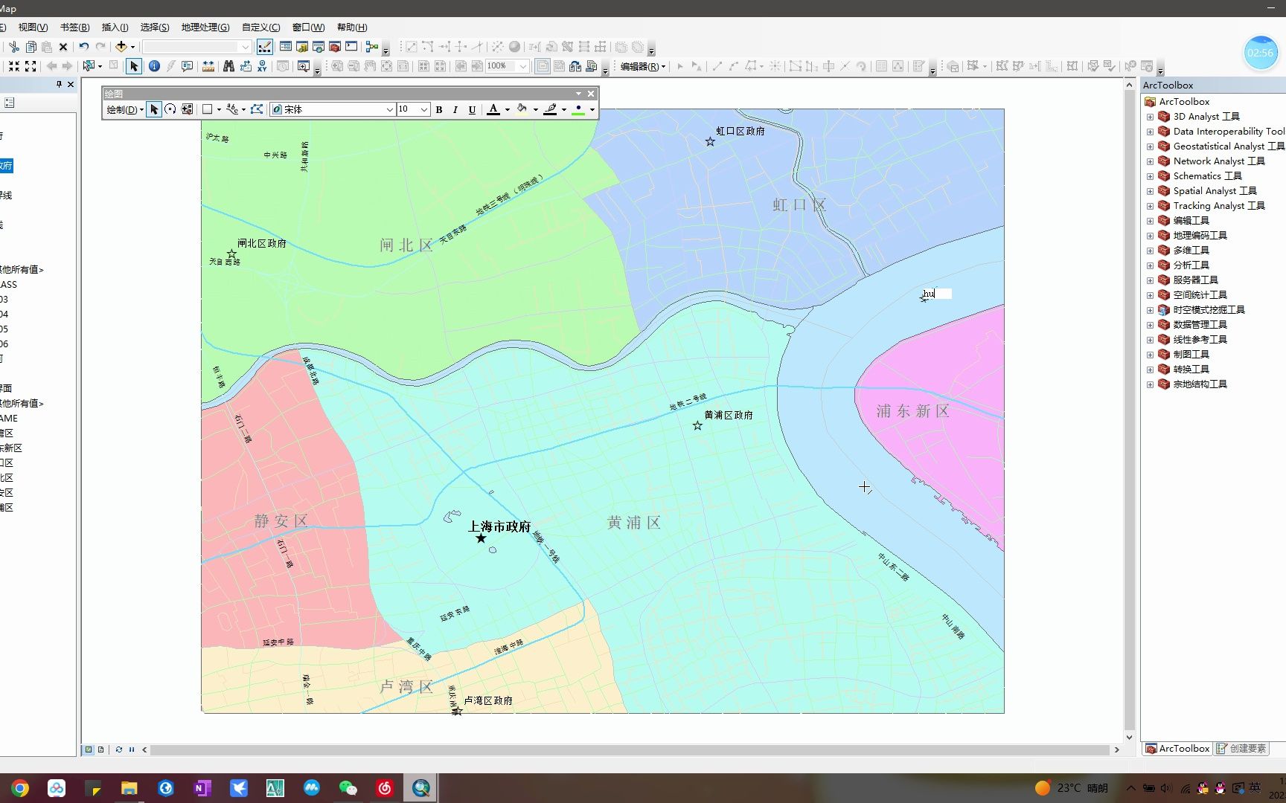Open the Create Viewer Window tool
The width and height of the screenshot is (1286, 803).
coord(303,66)
